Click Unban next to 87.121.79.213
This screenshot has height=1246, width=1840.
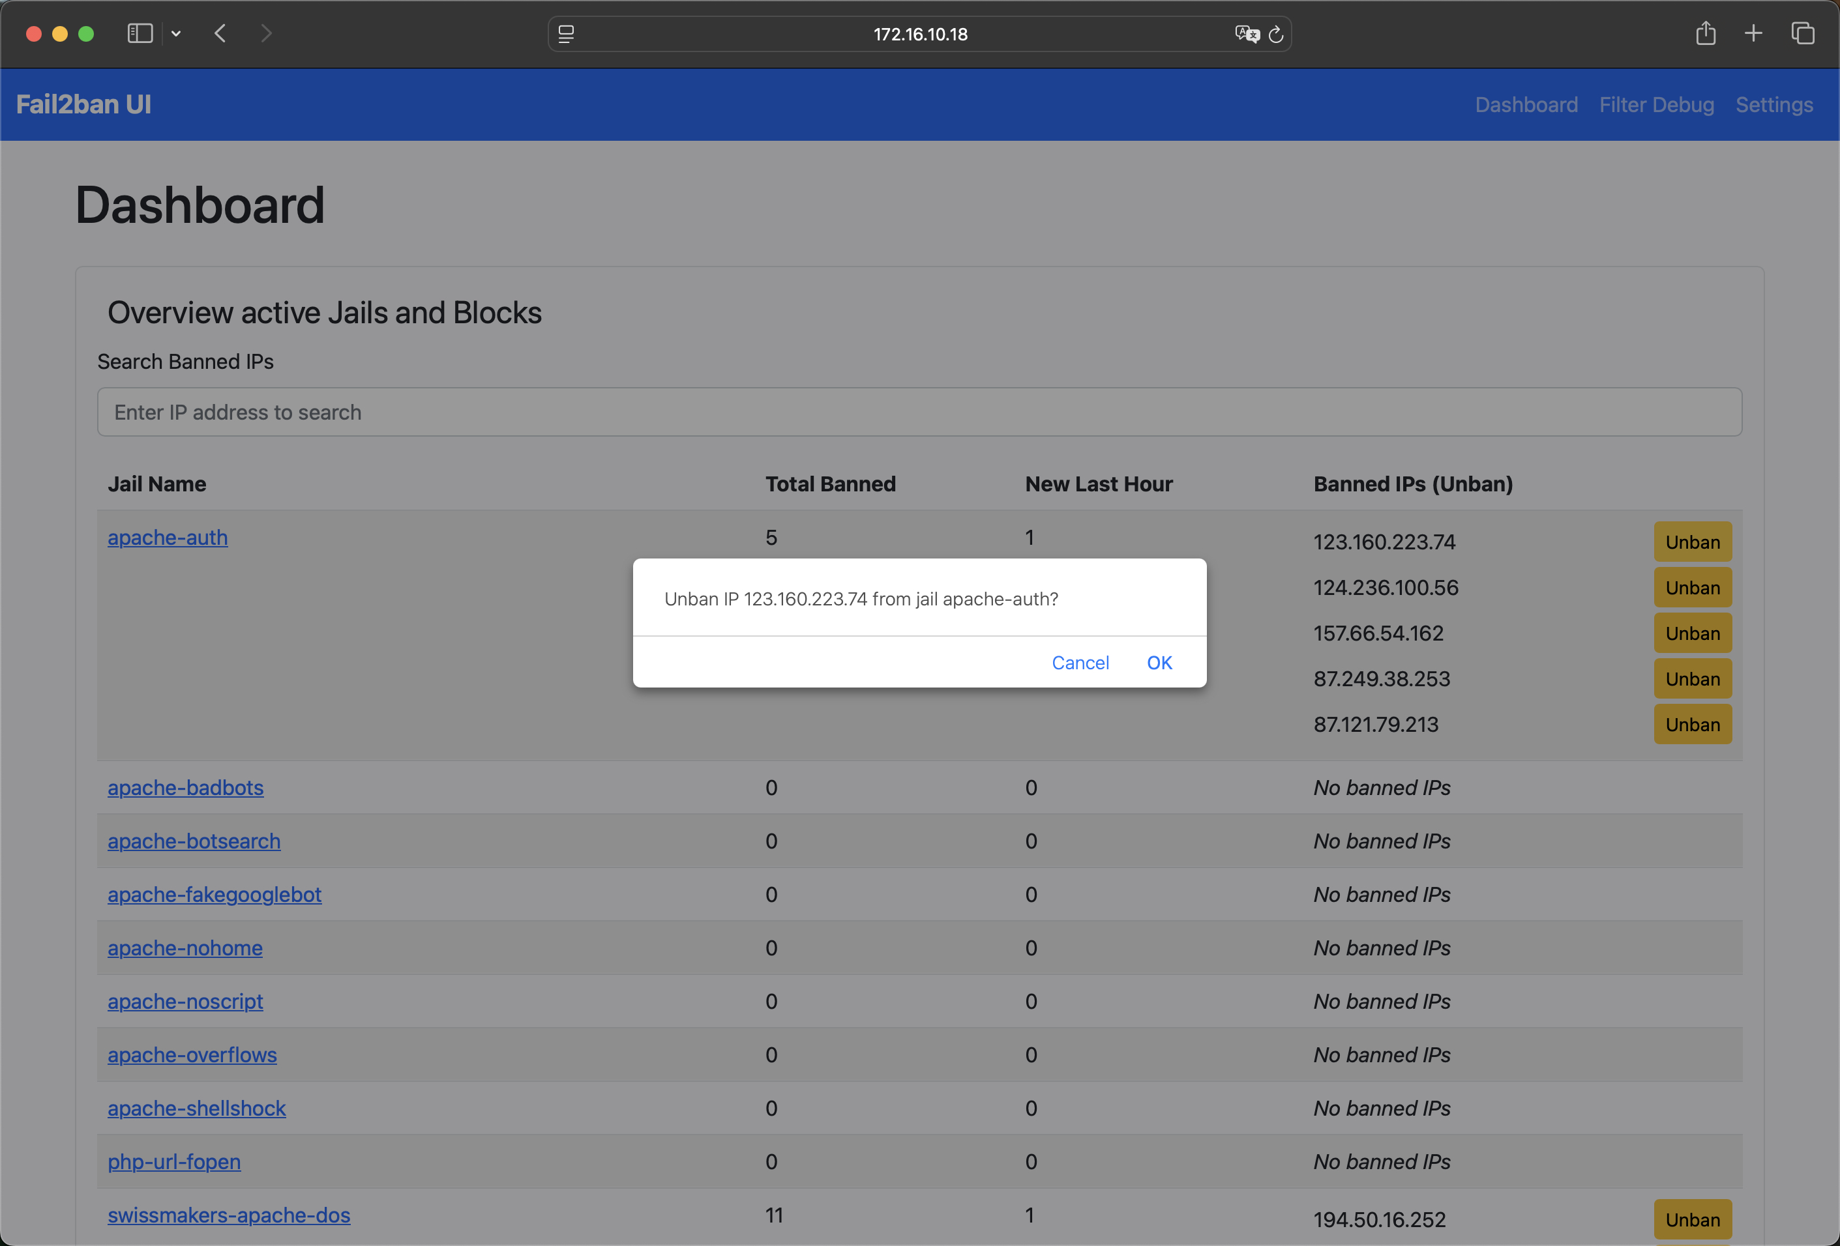pos(1692,724)
